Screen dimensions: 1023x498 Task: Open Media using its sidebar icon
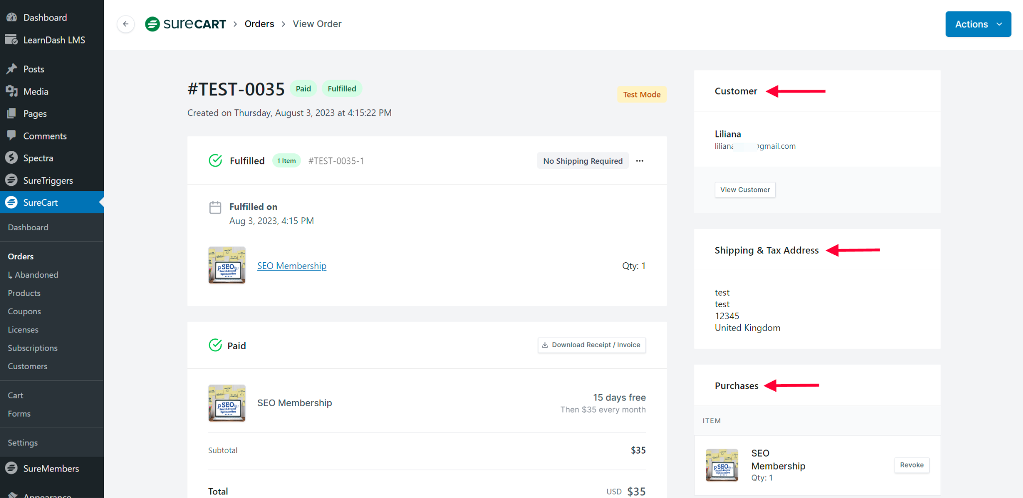(11, 91)
